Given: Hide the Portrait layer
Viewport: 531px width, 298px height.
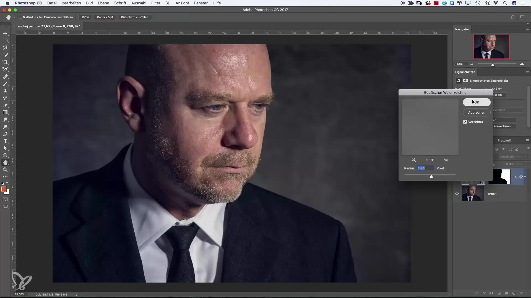Looking at the screenshot, I should [x=457, y=194].
